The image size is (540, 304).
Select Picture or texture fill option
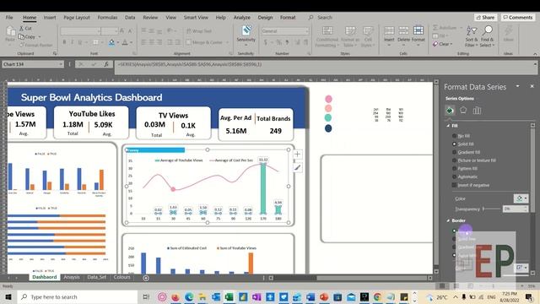[x=454, y=160]
